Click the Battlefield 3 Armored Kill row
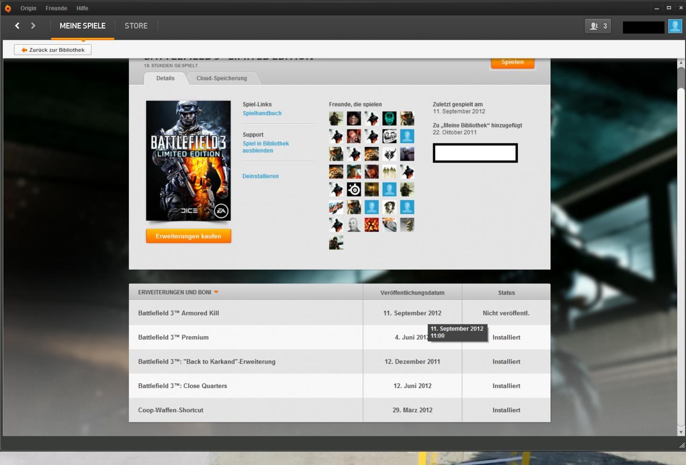 point(340,313)
